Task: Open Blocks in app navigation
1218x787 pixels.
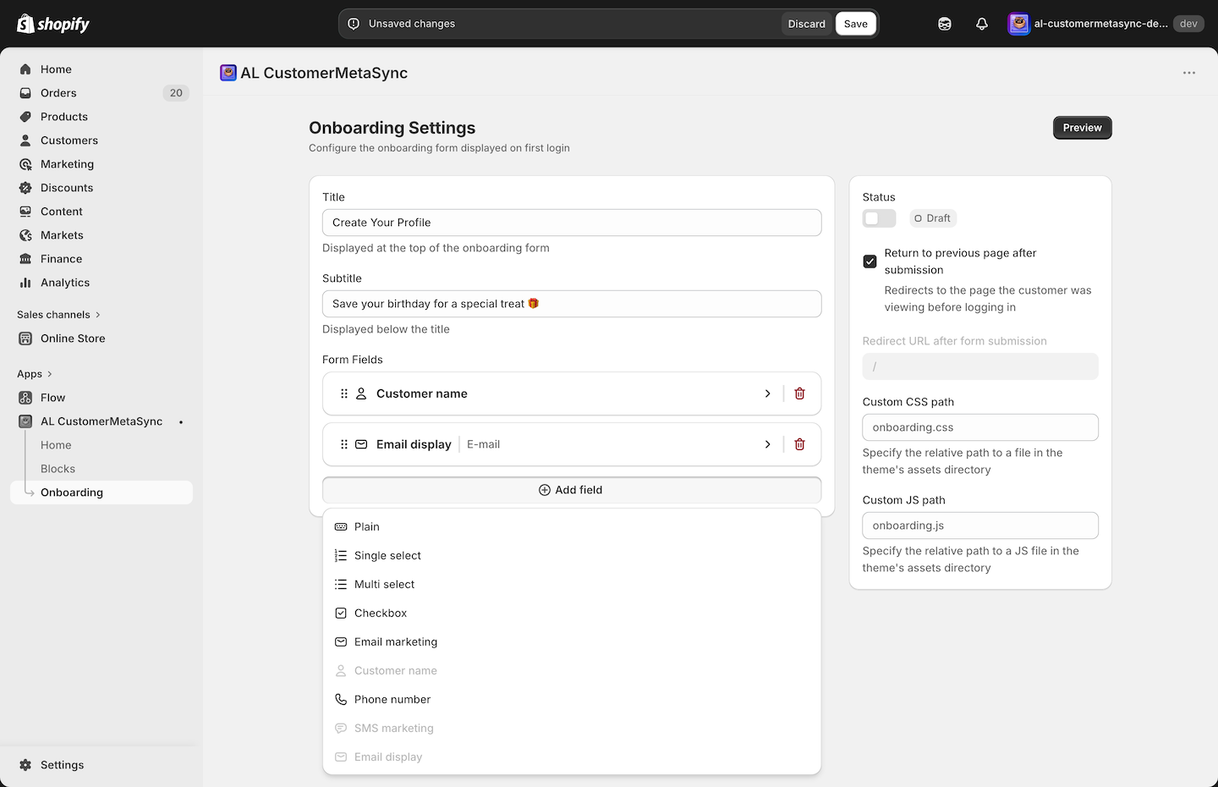Action: point(58,469)
